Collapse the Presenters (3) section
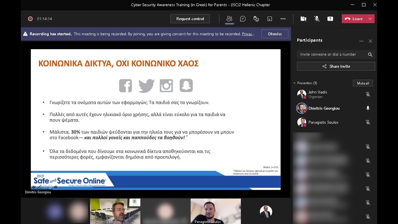Image resolution: width=398 pixels, height=224 pixels. 294,83
